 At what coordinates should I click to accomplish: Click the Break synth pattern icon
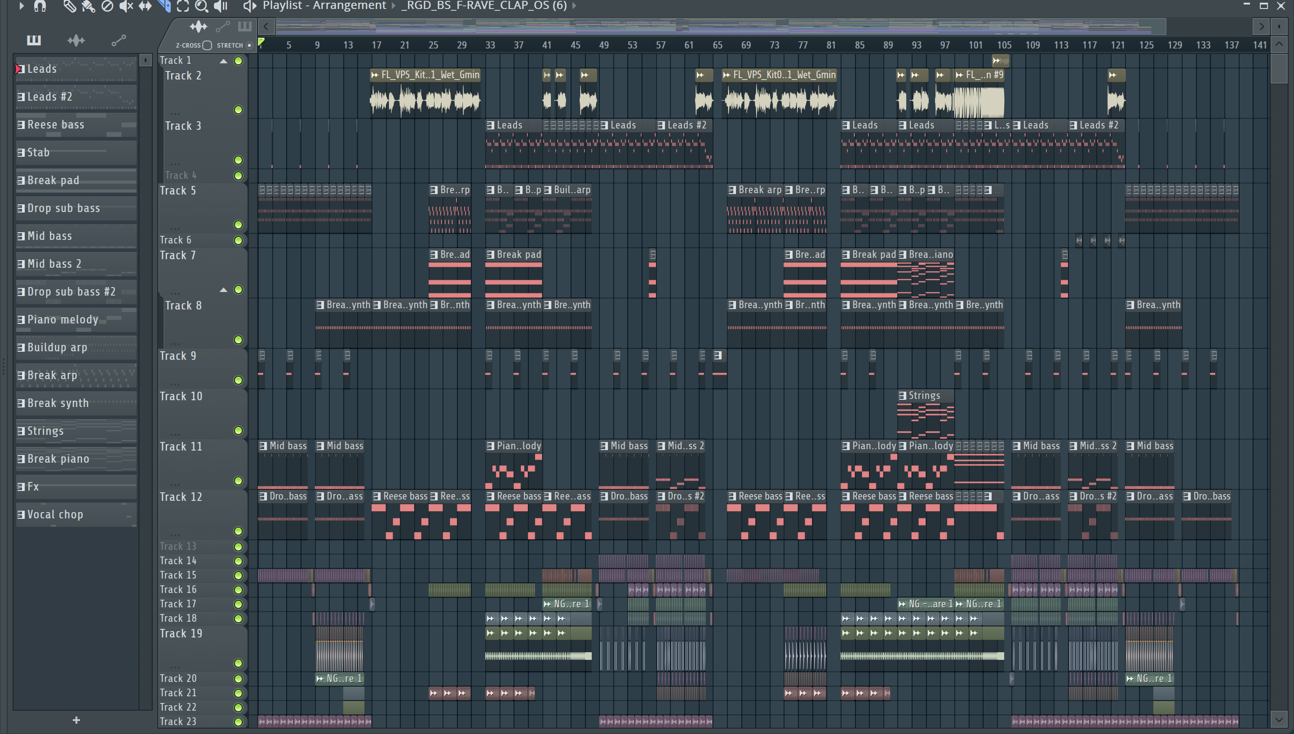21,403
